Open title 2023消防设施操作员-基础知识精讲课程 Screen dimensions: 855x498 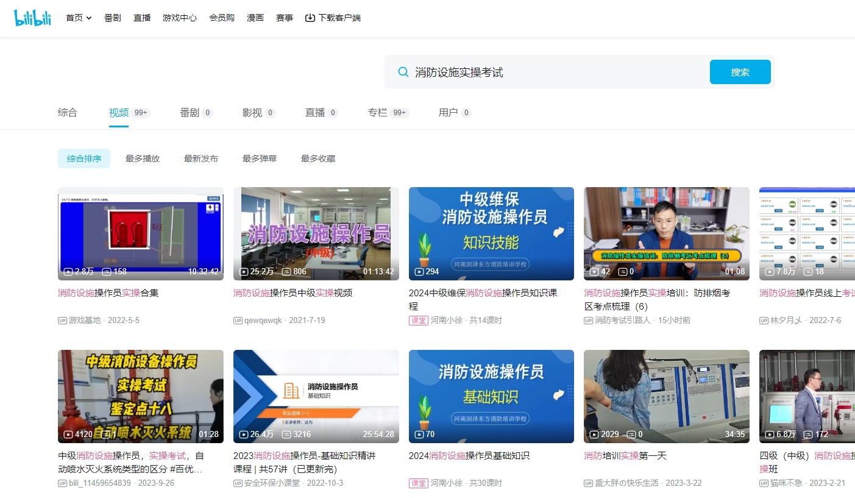[x=305, y=462]
